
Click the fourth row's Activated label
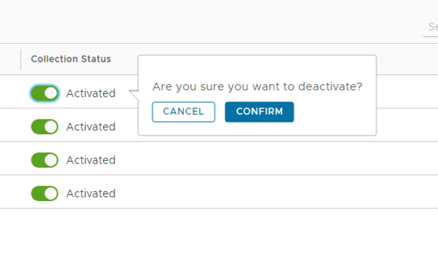[x=91, y=194]
